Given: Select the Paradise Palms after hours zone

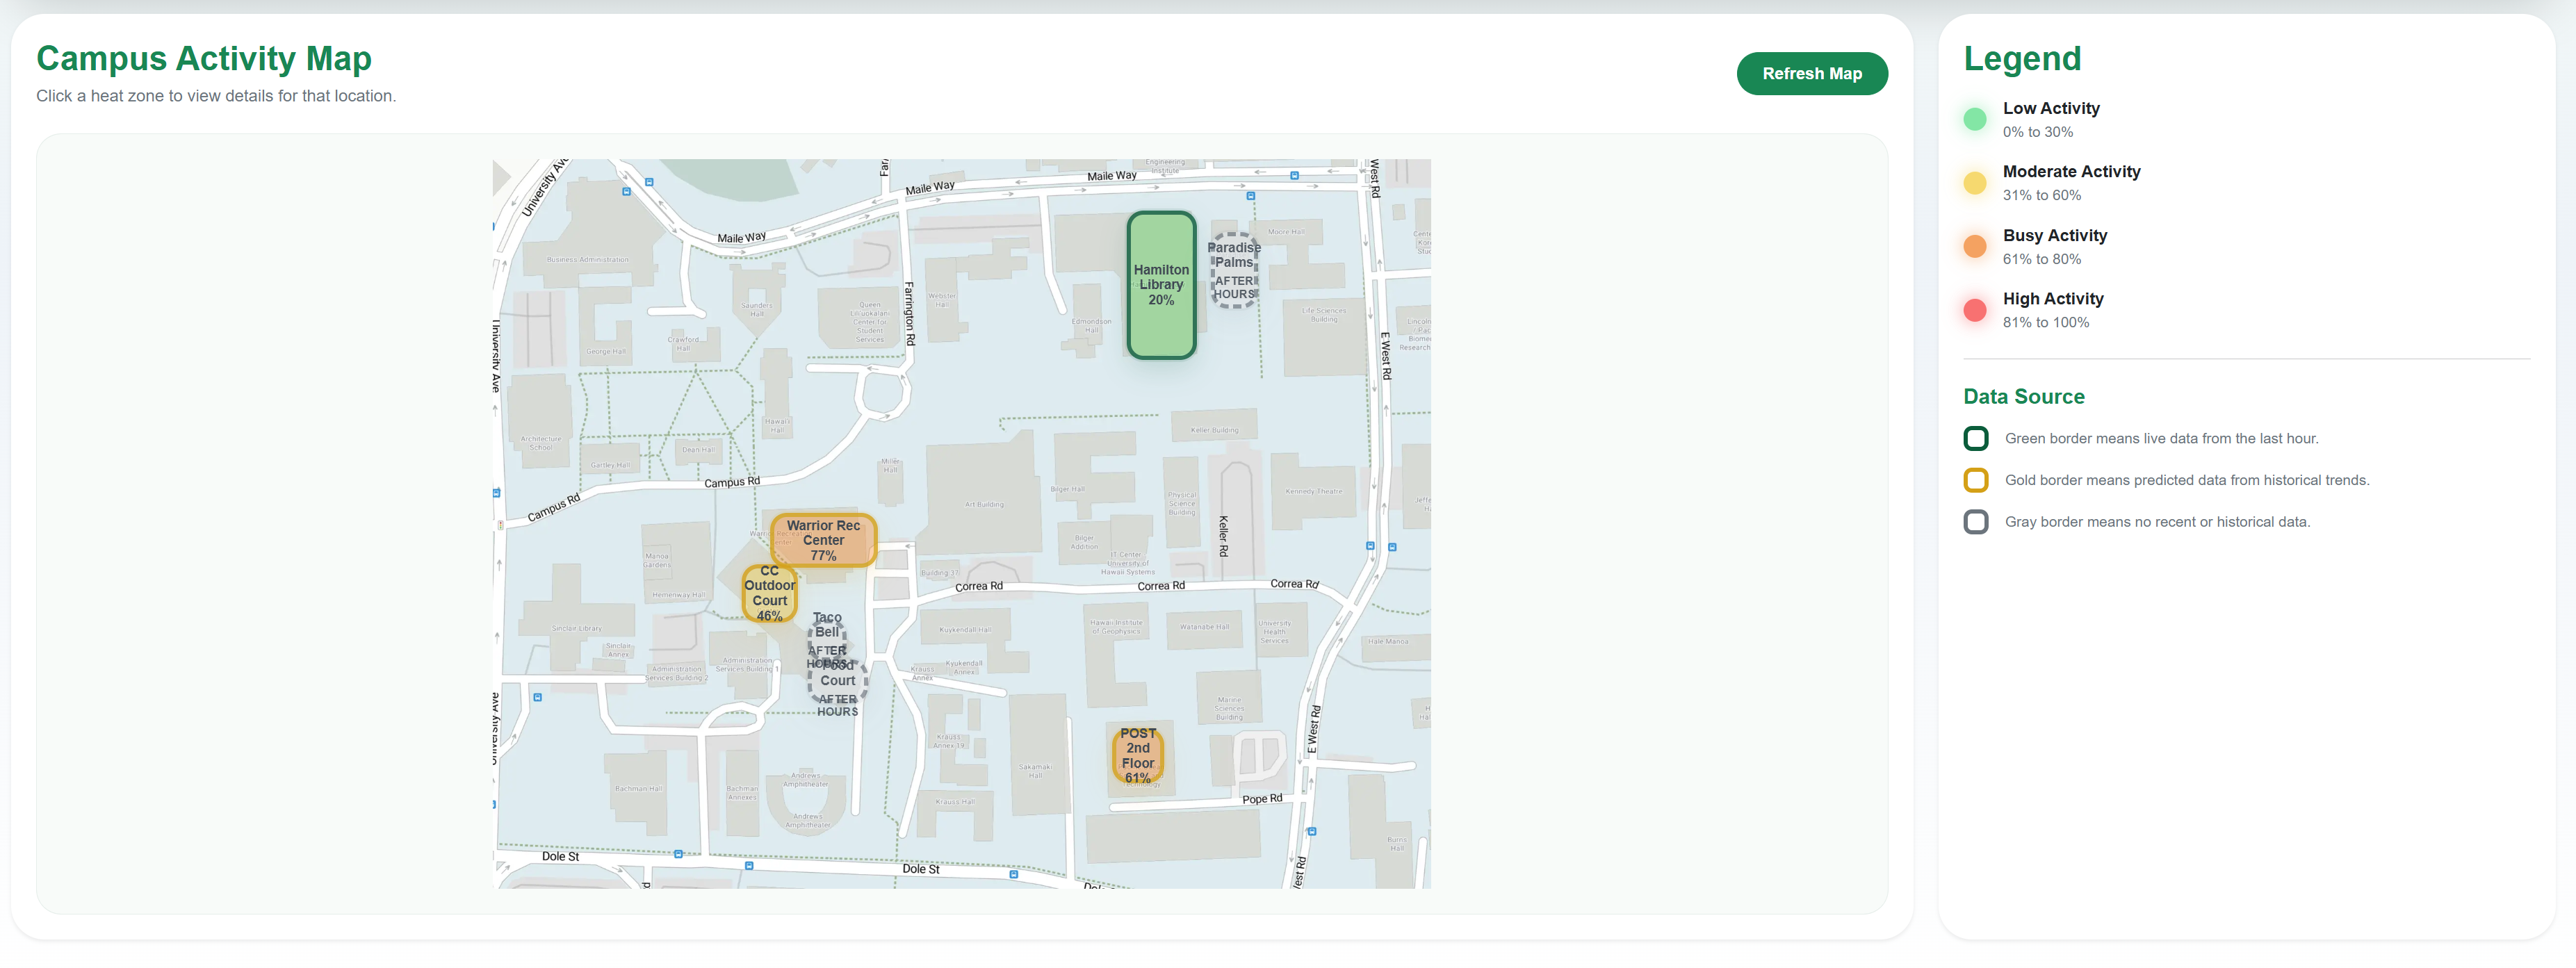Looking at the screenshot, I should (1234, 271).
